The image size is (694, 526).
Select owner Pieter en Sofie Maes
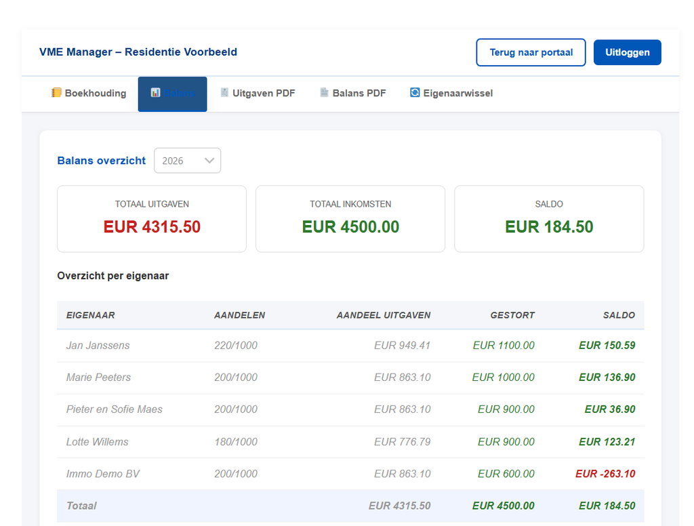click(x=114, y=409)
